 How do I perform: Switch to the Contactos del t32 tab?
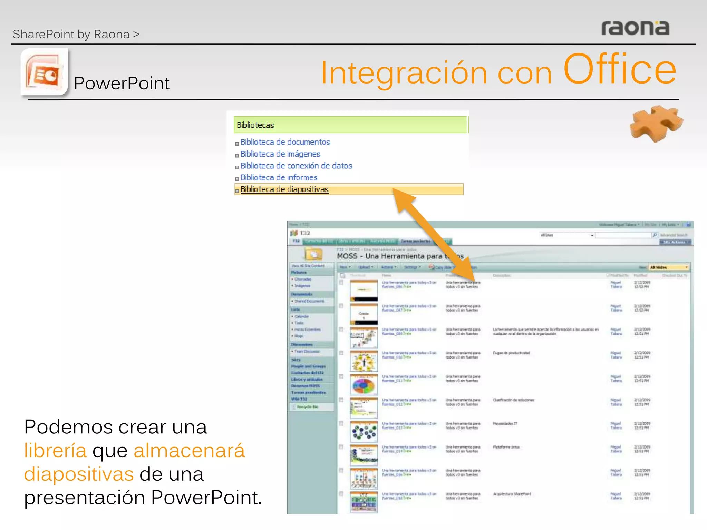point(319,241)
